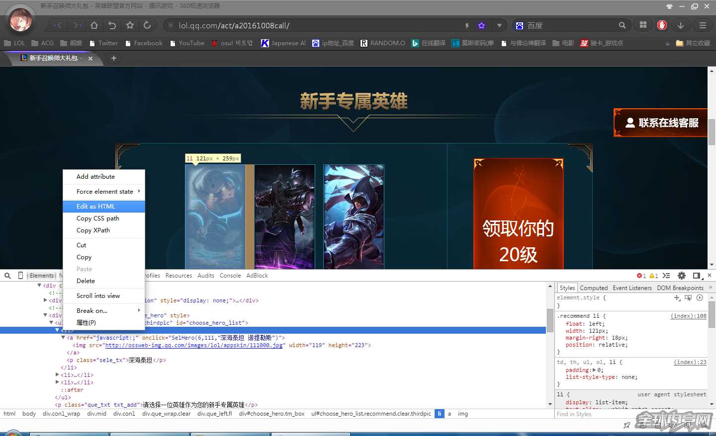Select the inspect element magnifier icon
This screenshot has height=436, width=716.
click(7, 275)
